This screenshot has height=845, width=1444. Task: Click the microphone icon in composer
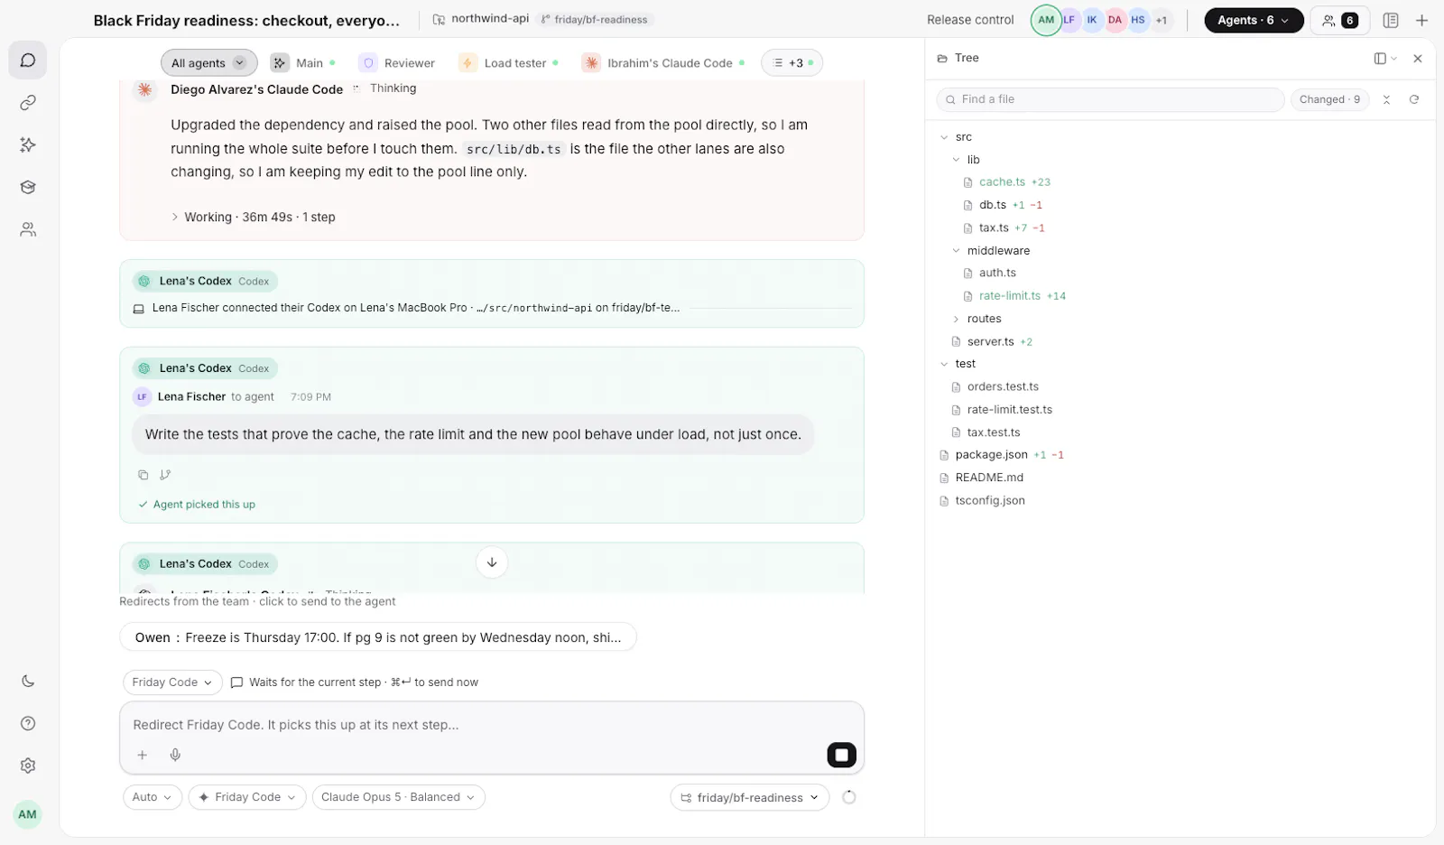(175, 755)
